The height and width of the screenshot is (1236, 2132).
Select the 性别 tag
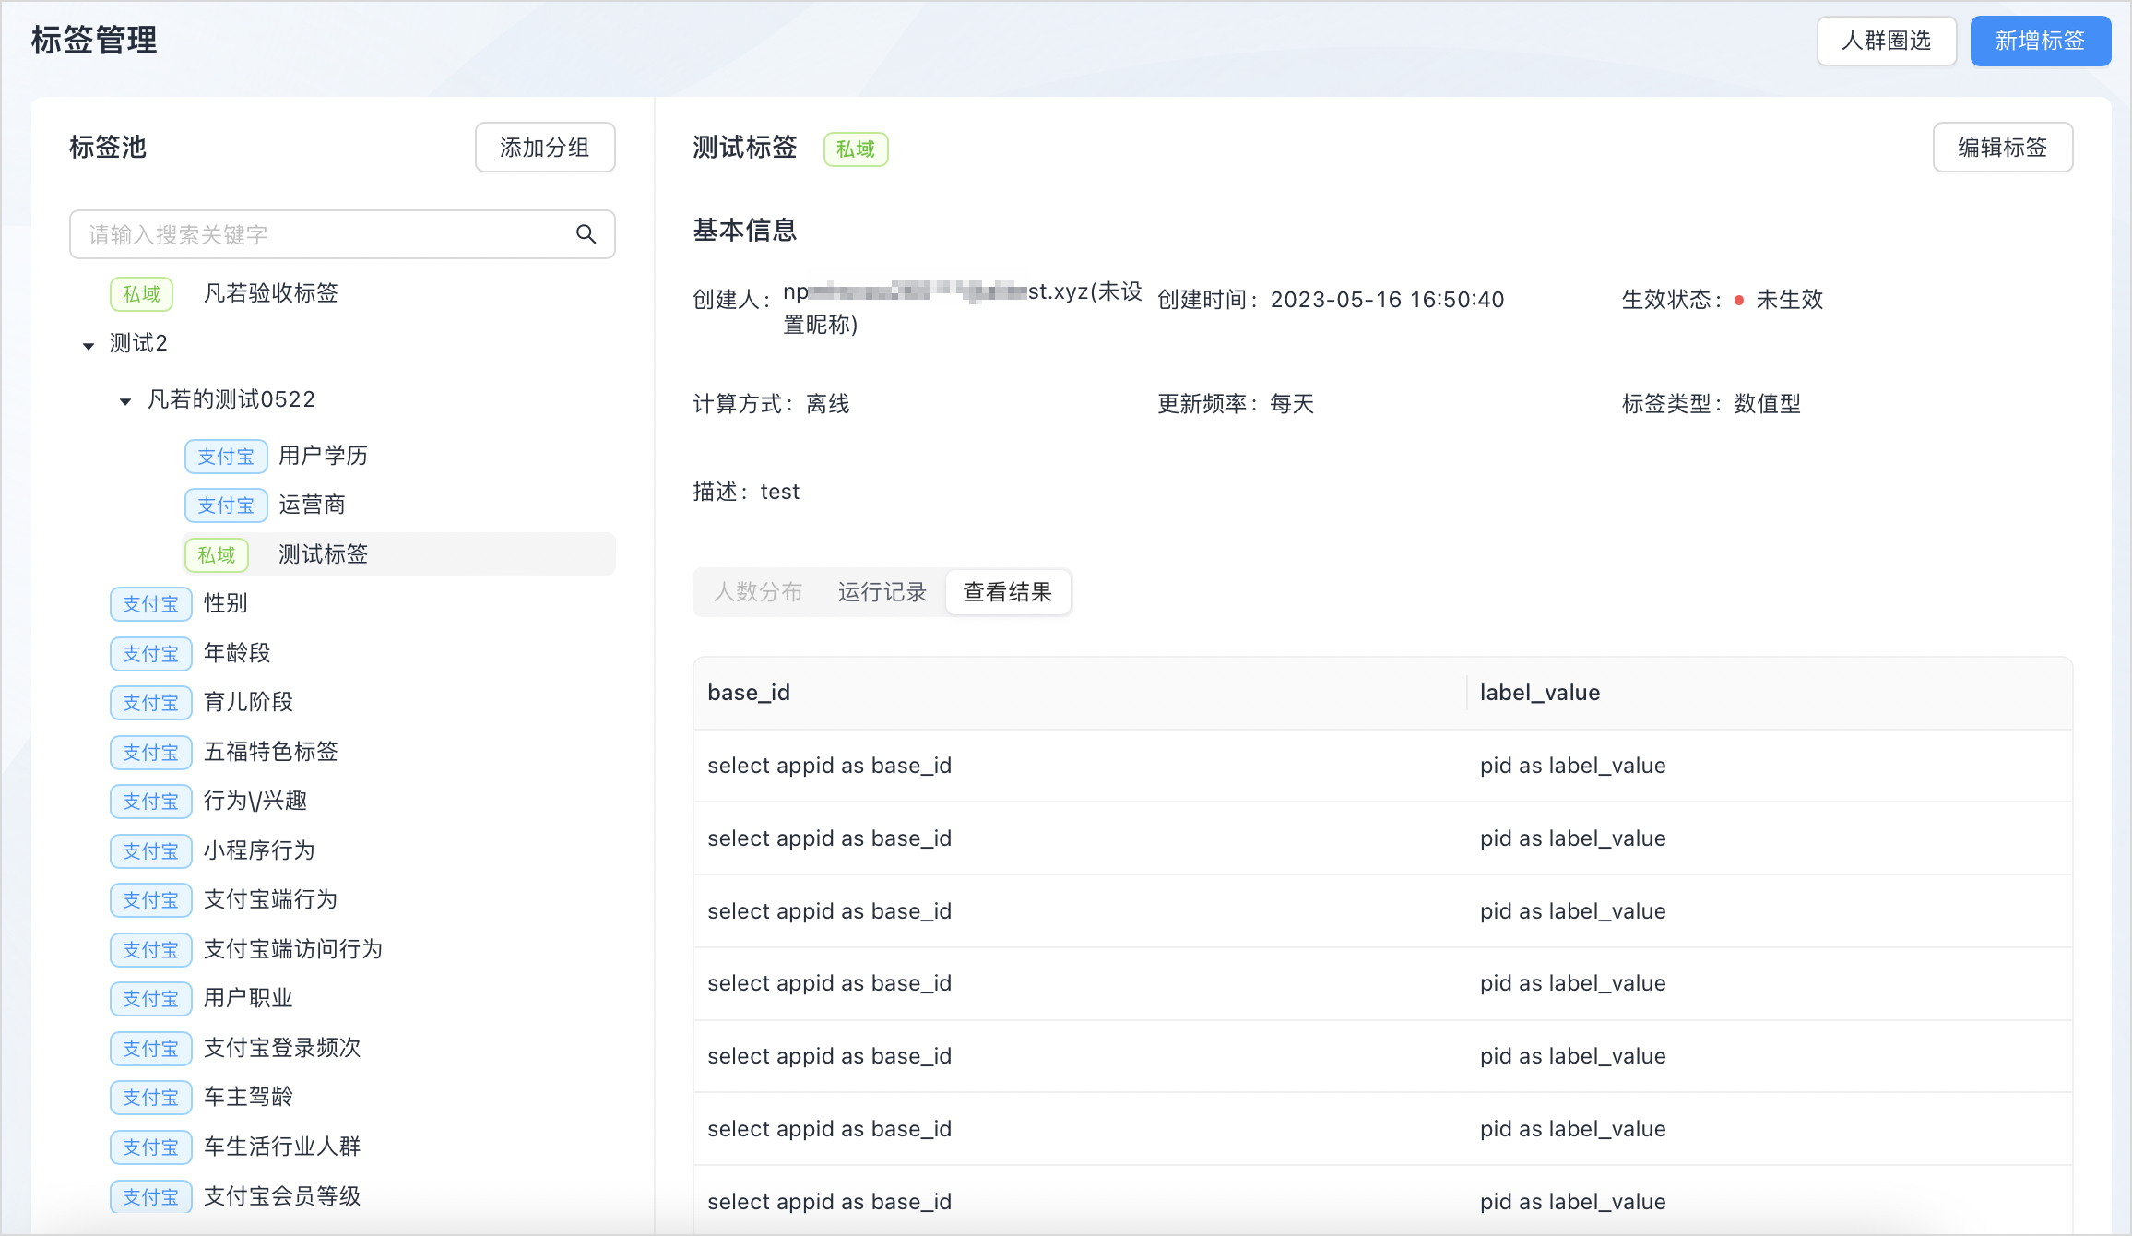pos(225,603)
